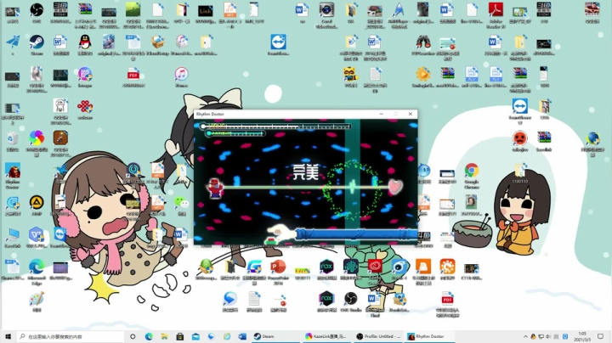Screen dimensions: 612x343
Task: Open the OBS Studio desktop shortcut at the top left
Action: pos(37,10)
